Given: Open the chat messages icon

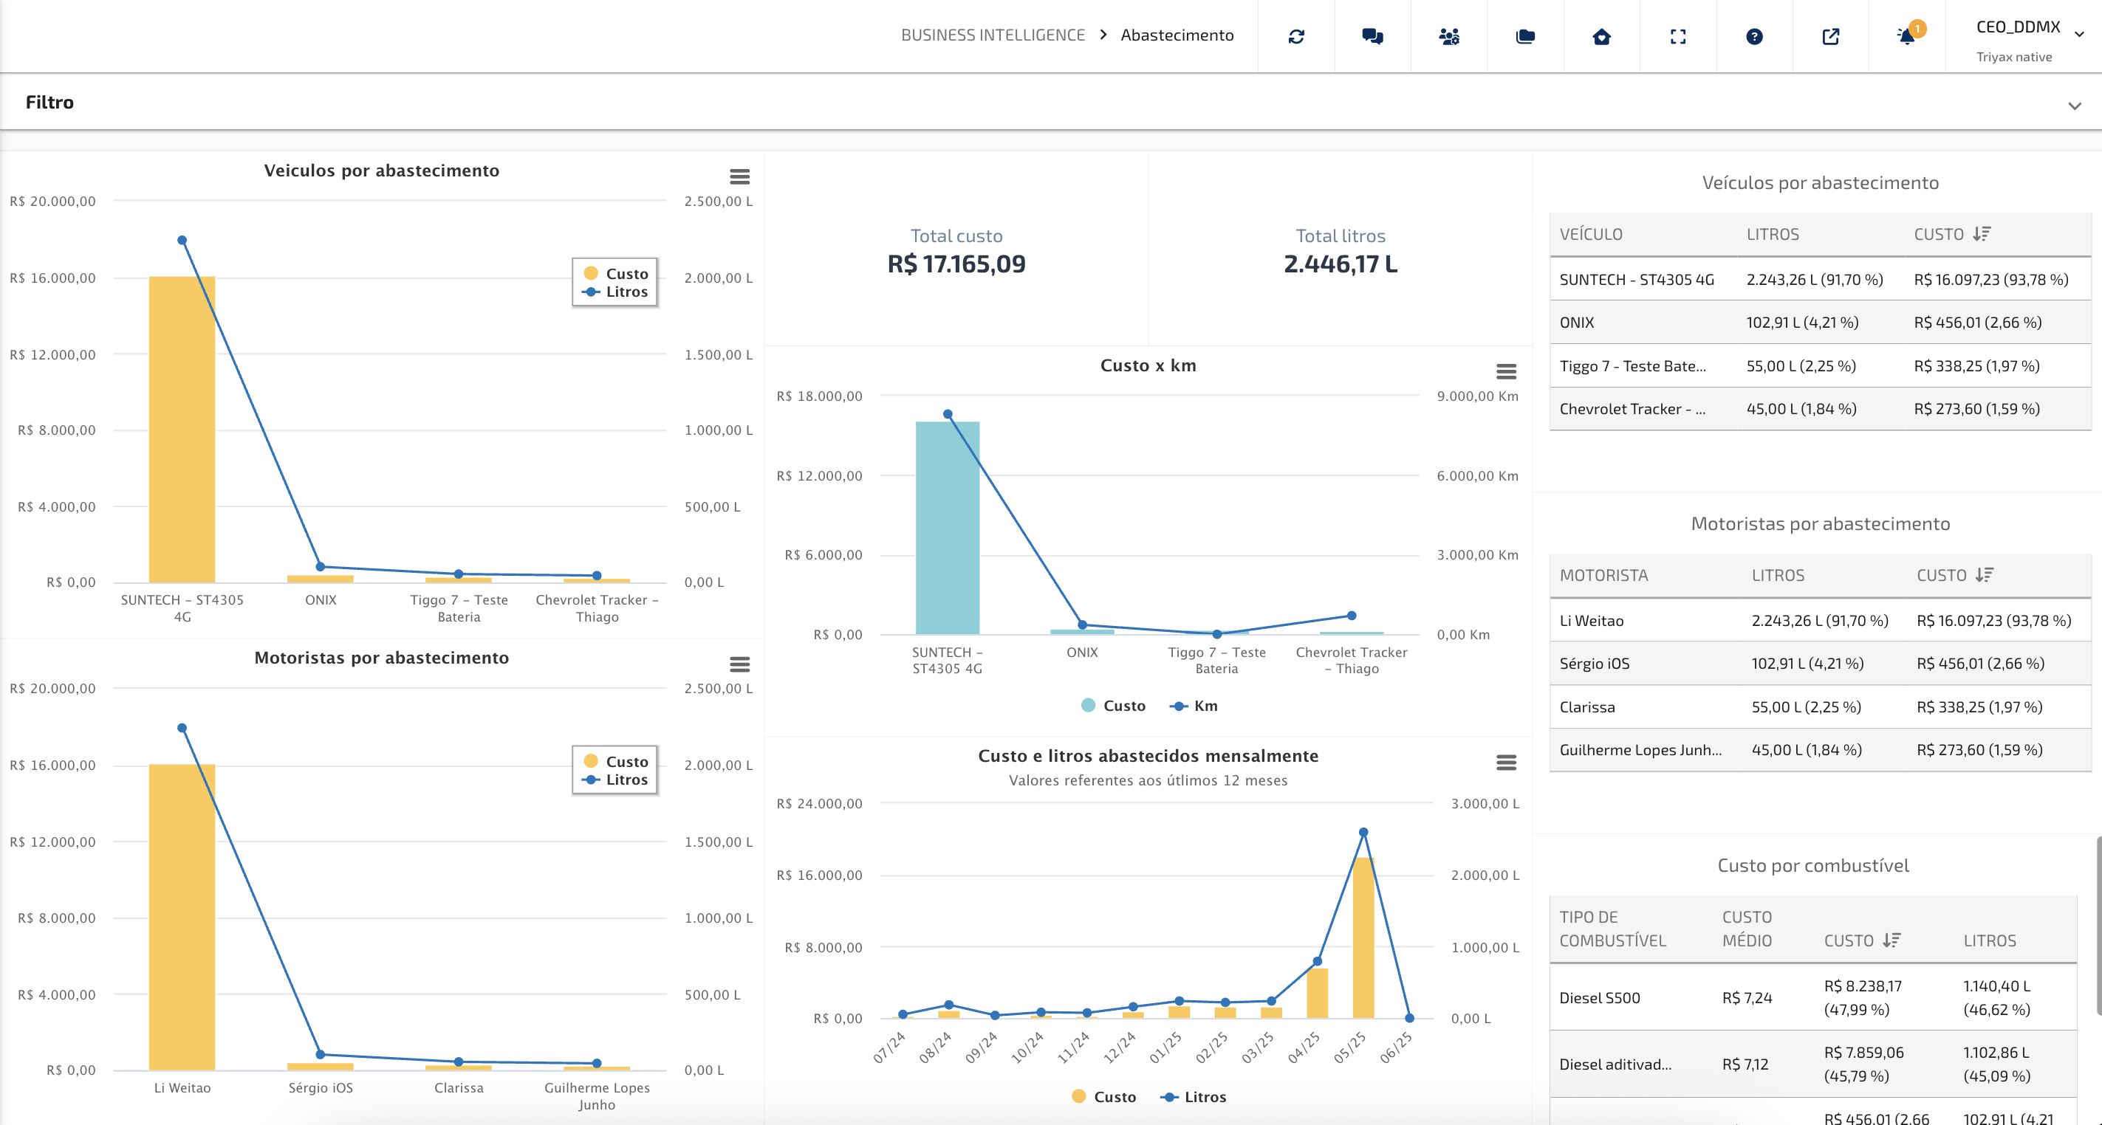Looking at the screenshot, I should pos(1372,37).
